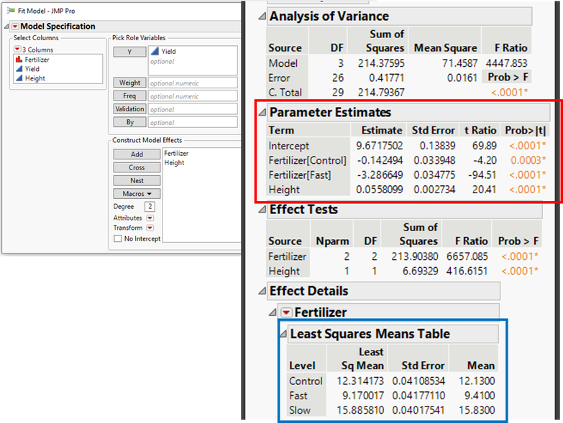This screenshot has height=423, width=563.
Task: Open the Model Specification red triangle menu
Action: tap(15, 27)
